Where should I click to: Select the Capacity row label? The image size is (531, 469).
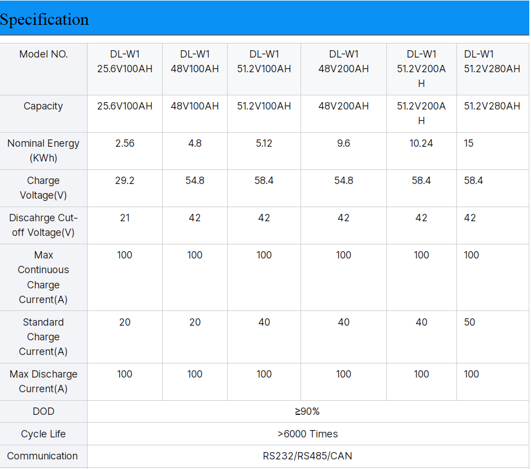43,106
